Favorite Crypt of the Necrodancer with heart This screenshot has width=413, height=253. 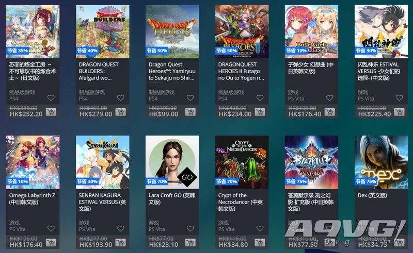pos(260,229)
